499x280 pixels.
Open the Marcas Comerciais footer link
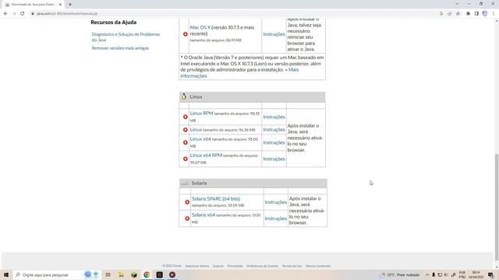pyautogui.click(x=318, y=266)
